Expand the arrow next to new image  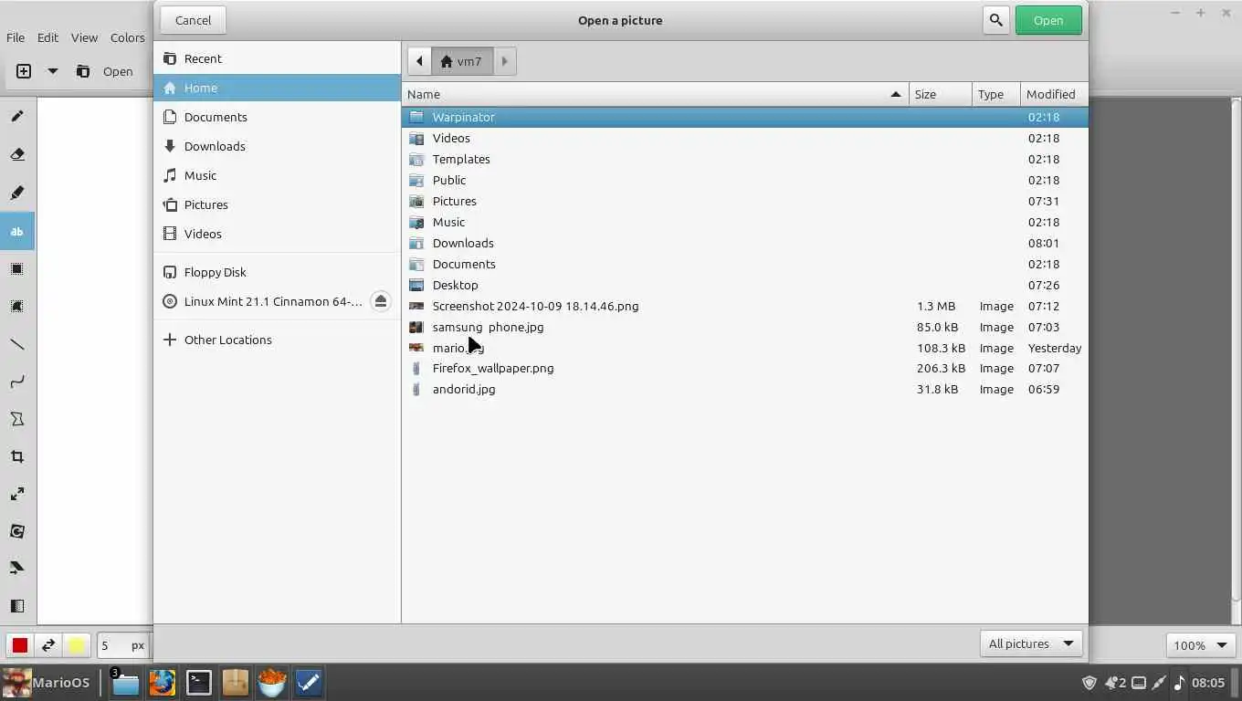53,71
